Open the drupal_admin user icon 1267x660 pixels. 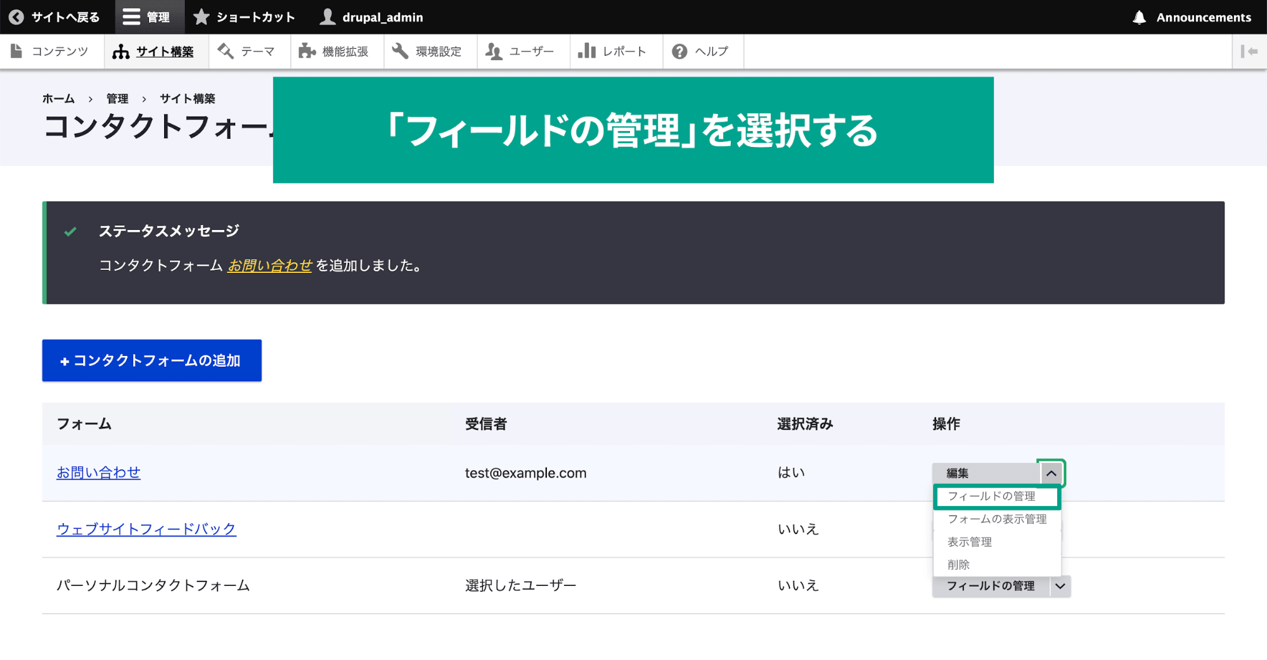327,17
